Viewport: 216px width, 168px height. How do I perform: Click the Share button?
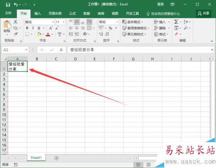(203, 13)
